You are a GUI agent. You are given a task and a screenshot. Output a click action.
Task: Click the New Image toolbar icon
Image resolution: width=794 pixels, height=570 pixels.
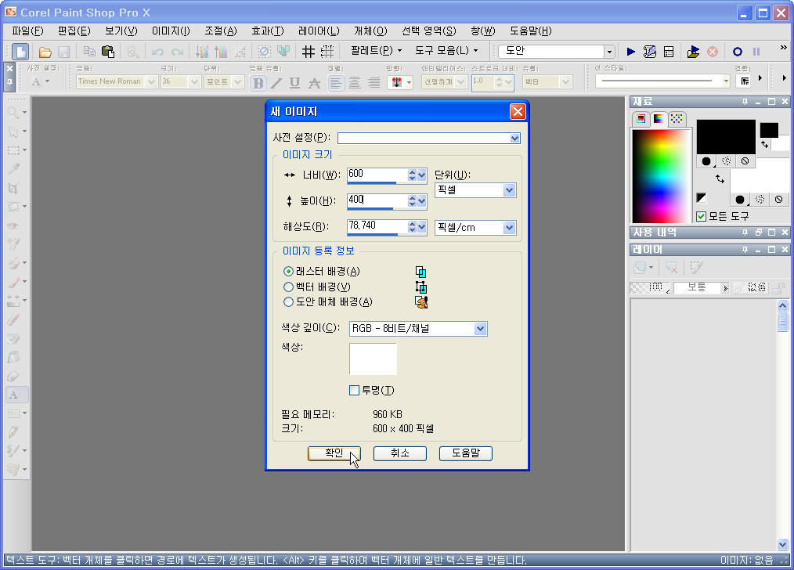[x=20, y=52]
